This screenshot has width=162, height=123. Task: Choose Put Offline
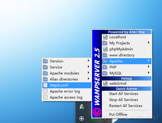(x=127, y=115)
